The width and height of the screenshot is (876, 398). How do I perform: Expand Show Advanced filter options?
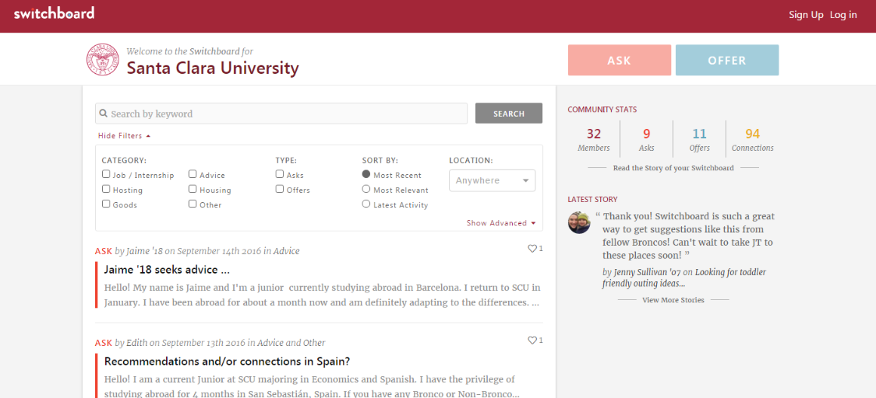[501, 223]
